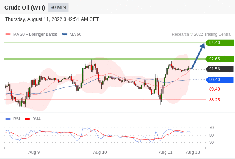
Task: Click the blue MA 50 legend swatch
Action: (x=65, y=35)
